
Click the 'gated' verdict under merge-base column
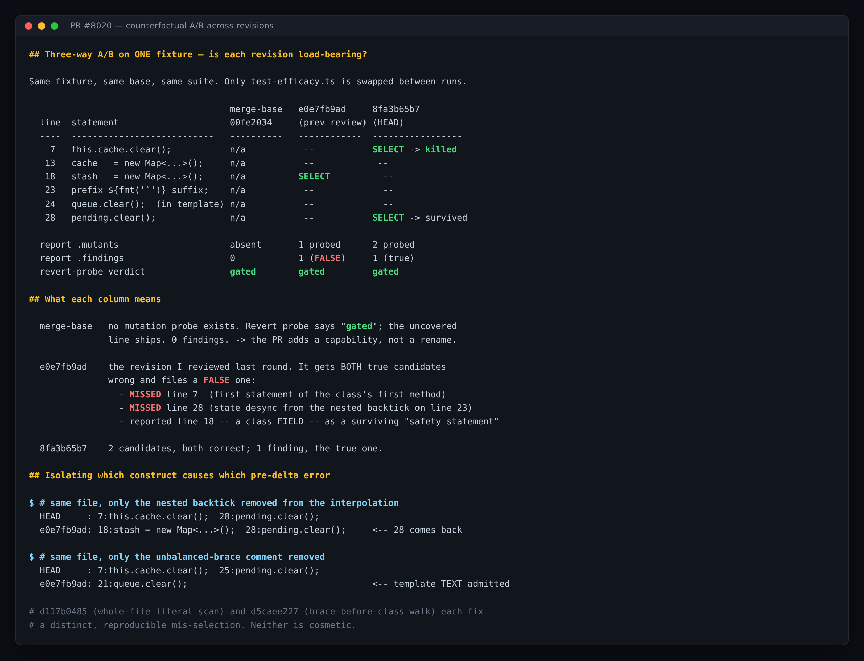click(x=243, y=271)
